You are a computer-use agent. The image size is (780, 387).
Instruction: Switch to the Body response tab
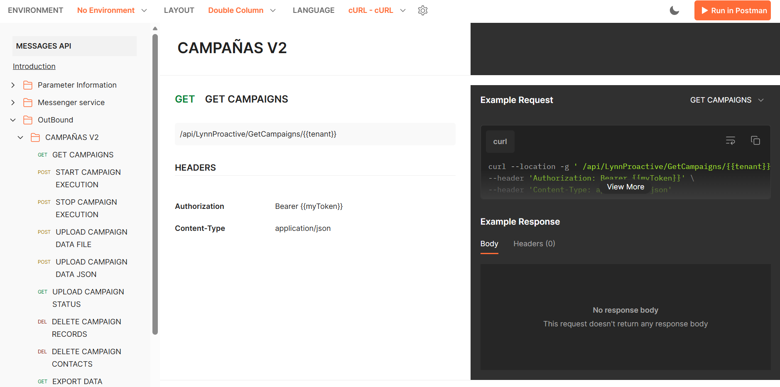(x=489, y=244)
